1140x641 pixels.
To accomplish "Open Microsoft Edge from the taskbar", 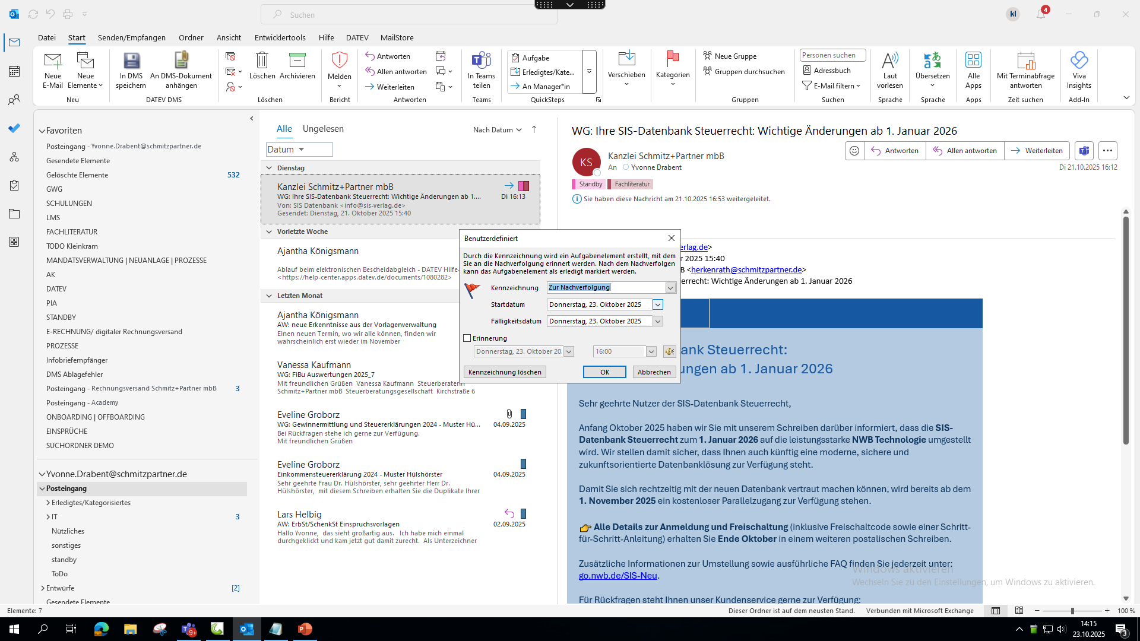I will click(x=101, y=629).
